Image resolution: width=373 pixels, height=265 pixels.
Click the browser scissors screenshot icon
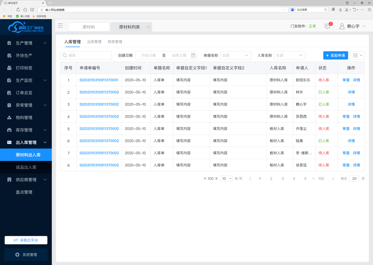click(x=347, y=9)
